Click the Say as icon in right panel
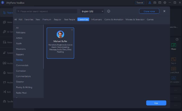Image resolution: width=182 pixels, height=111 pixels. [x=174, y=59]
